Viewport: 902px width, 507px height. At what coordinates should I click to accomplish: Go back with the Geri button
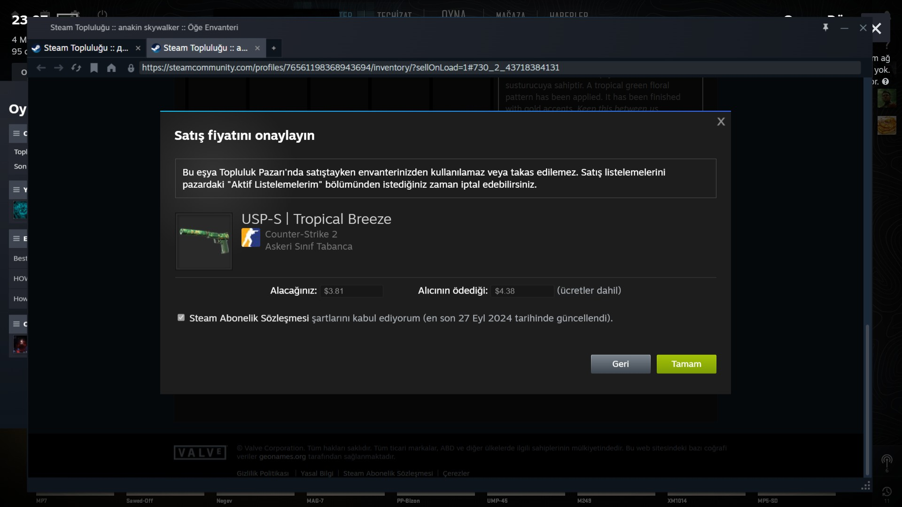pos(620,364)
